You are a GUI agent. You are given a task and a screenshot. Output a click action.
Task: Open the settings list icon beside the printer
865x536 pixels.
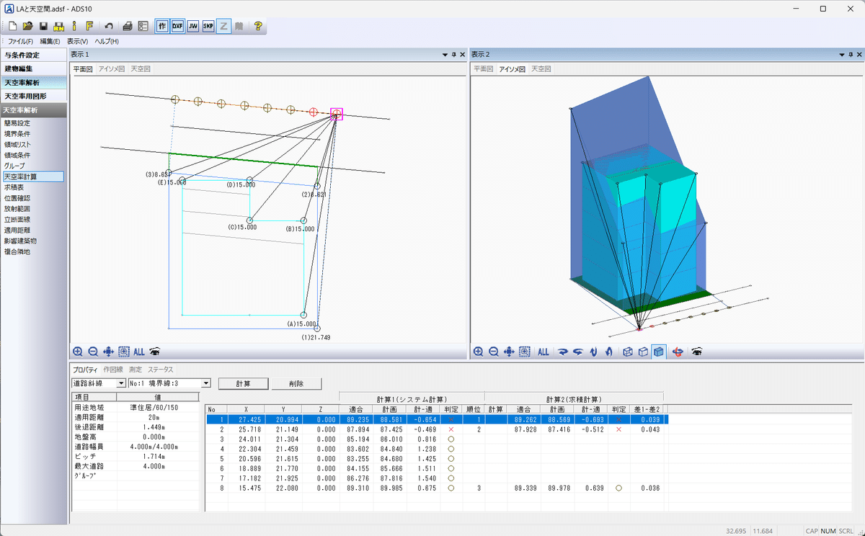[x=143, y=27]
